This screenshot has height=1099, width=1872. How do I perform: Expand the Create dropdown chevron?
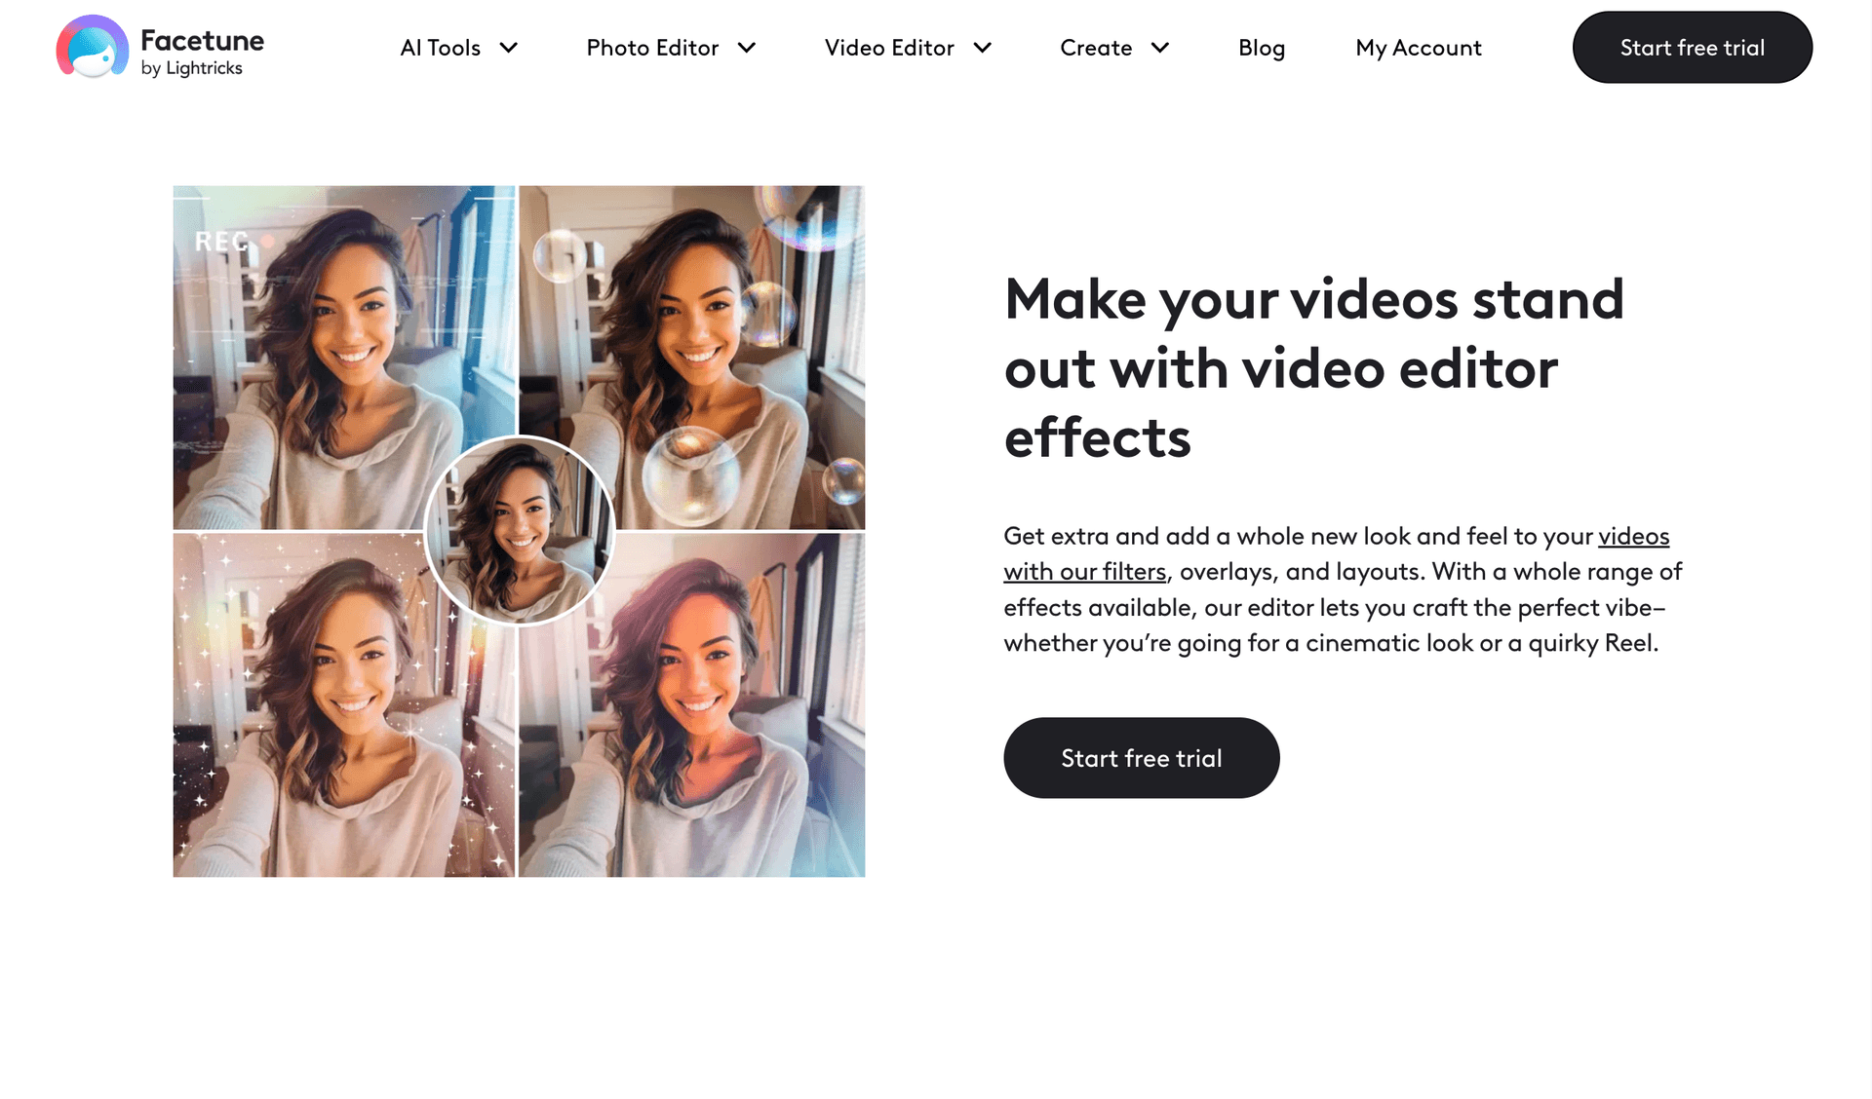(1160, 48)
